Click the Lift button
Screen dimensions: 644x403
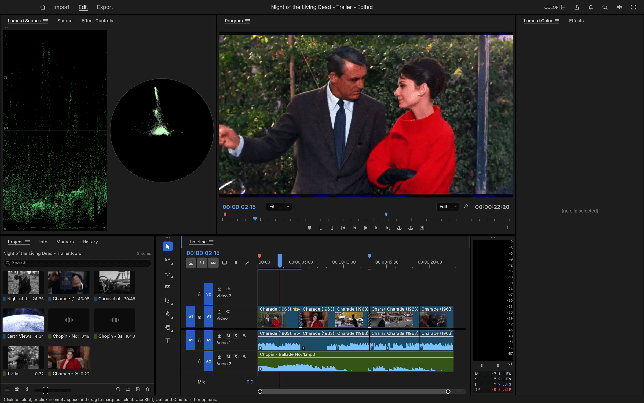399,228
